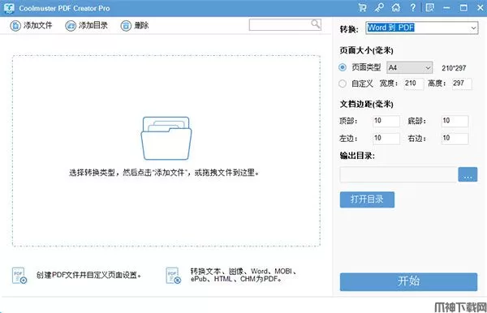Open the 转换 Word 到 PDF dropdown

(422, 28)
